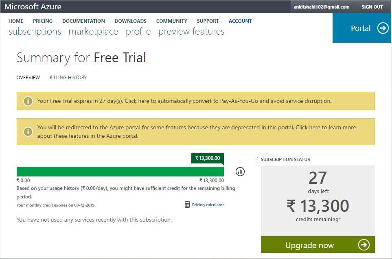Click the arrow icon on Upgrade now
Viewport: 392px width, 259px height.
click(x=364, y=245)
